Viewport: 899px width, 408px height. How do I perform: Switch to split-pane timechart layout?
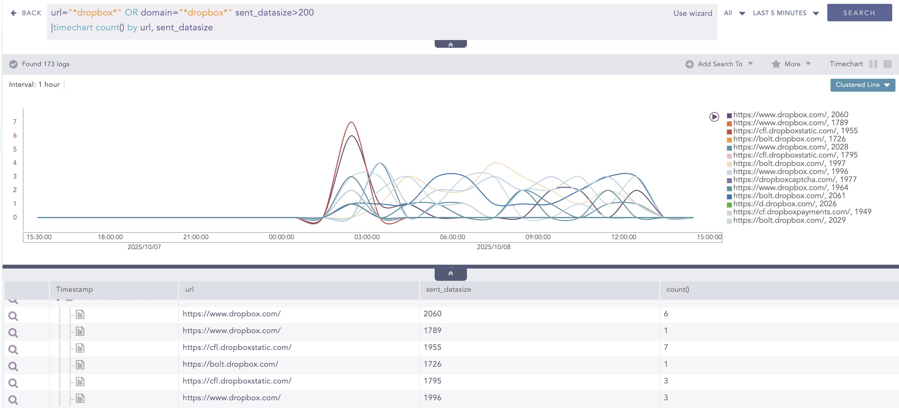[x=873, y=64]
